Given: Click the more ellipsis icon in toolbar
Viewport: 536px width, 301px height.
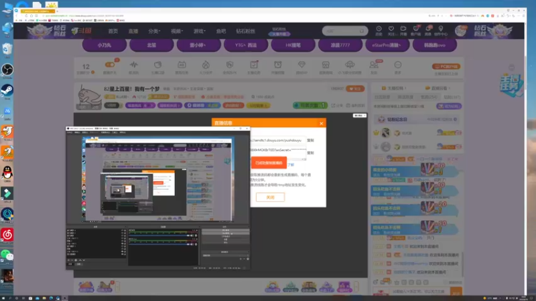Looking at the screenshot, I should tap(397, 65).
